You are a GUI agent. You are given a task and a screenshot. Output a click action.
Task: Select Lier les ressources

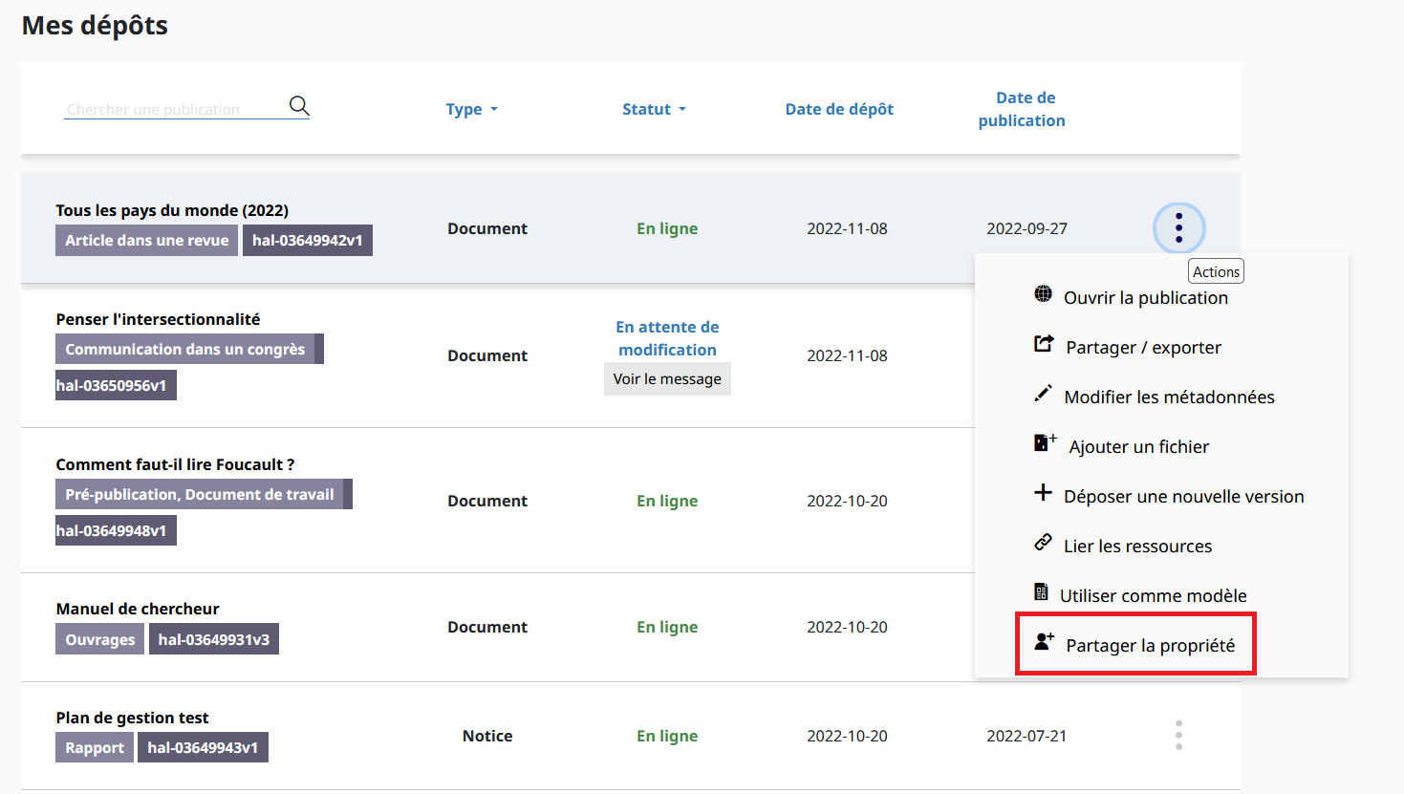point(1137,547)
